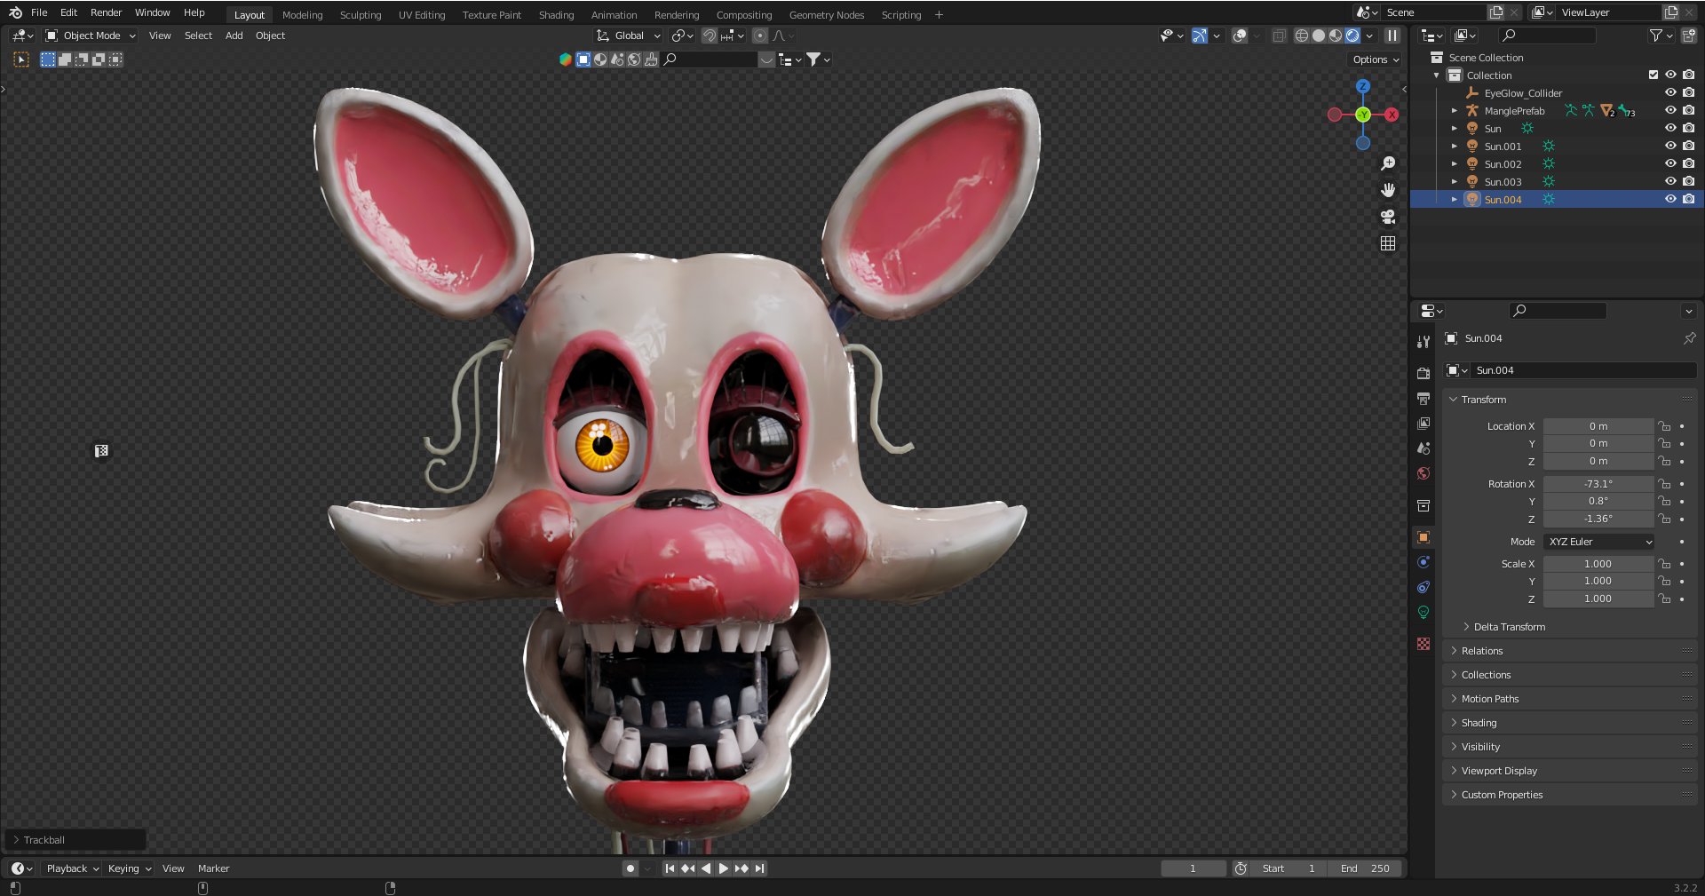Jump to the timeline end frame button
The height and width of the screenshot is (896, 1705).
[x=759, y=868]
